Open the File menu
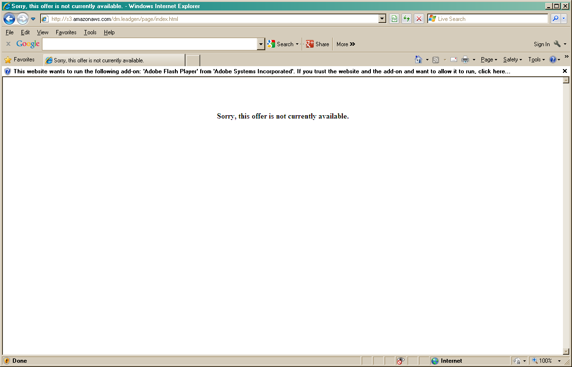 click(x=10, y=32)
